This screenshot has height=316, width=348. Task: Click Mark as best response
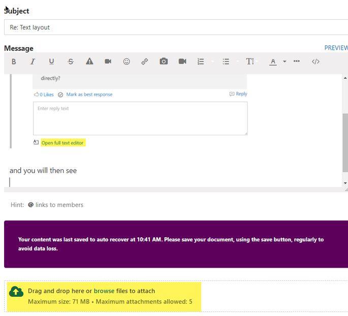pyautogui.click(x=89, y=94)
